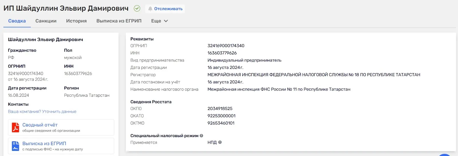This screenshot has height=156, width=458.
Task: Click ИНН 163603779626 in left panel
Action: click(78, 74)
